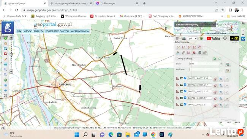Redo sketch action with the right green arrow
This screenshot has height=139, width=247.
tap(219, 59)
